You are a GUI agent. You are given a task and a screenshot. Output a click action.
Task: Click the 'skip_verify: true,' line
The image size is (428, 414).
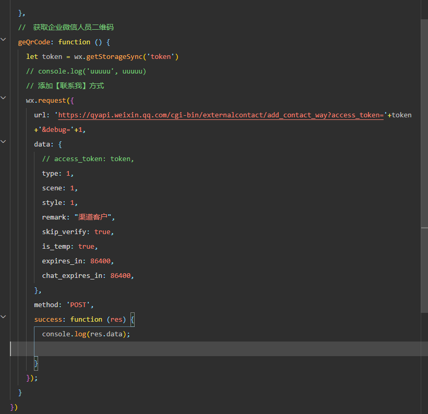(78, 232)
